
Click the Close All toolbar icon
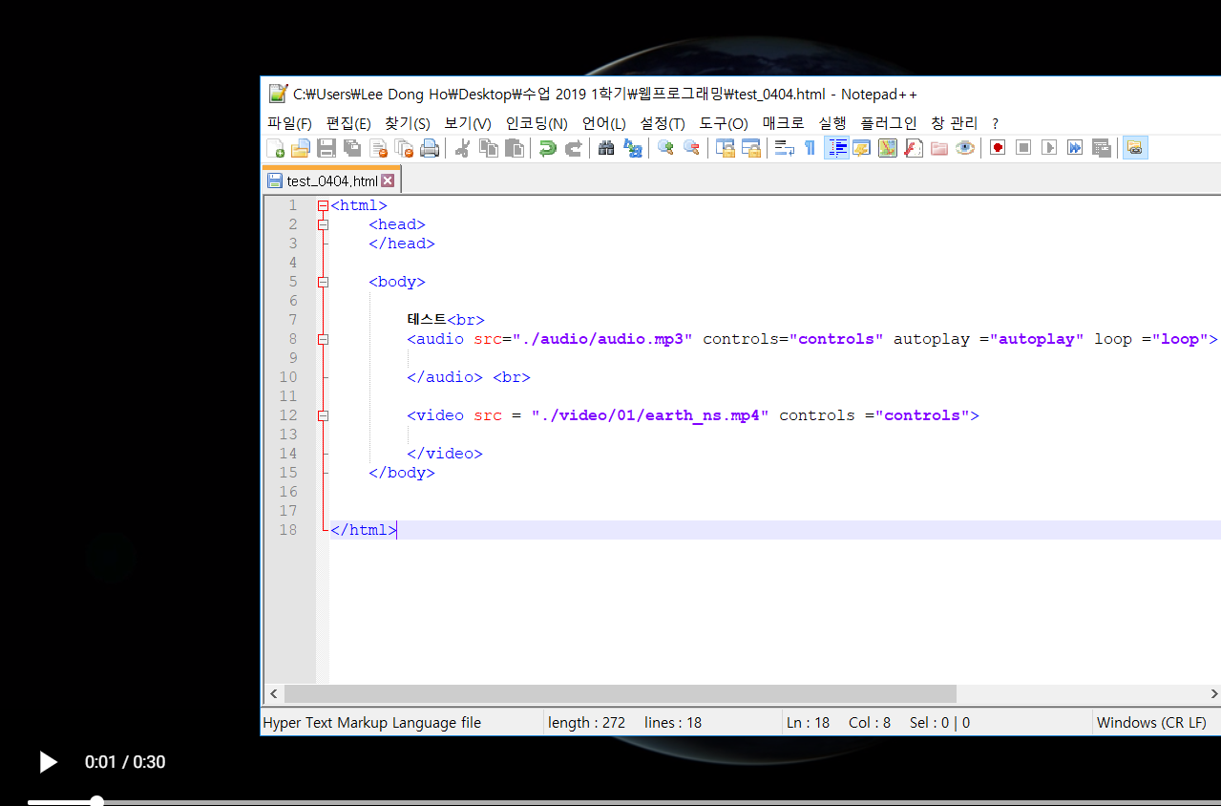[x=404, y=148]
